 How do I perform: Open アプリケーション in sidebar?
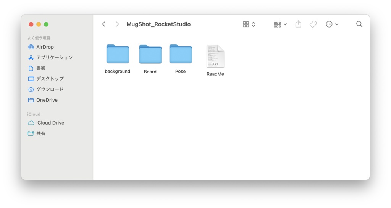(54, 57)
